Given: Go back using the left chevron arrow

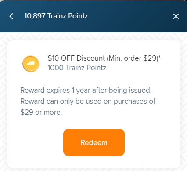Looking at the screenshot, I should (x=11, y=16).
